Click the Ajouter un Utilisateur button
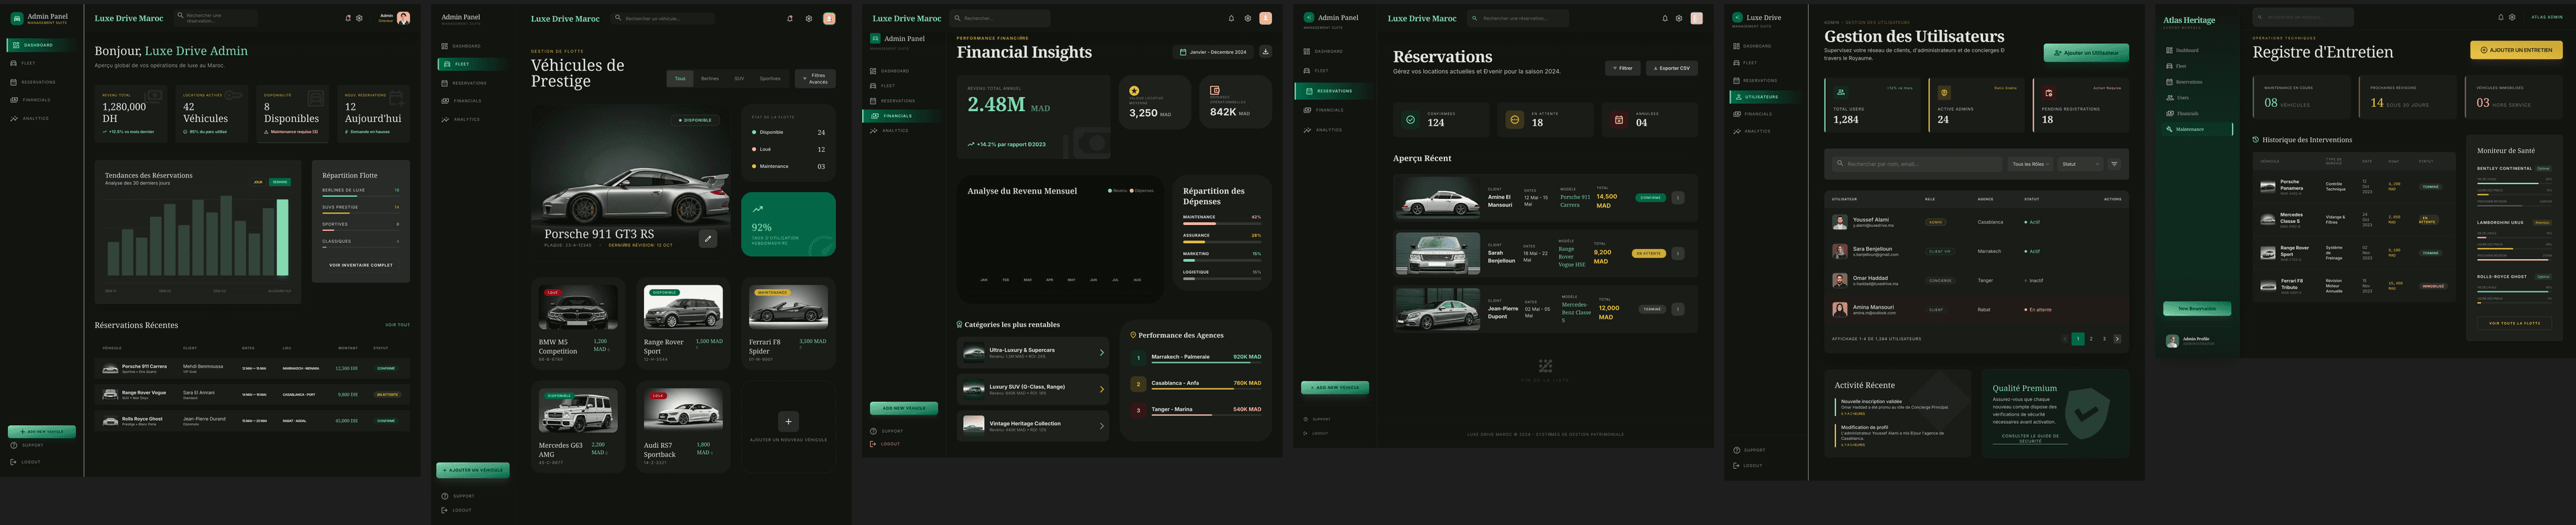Viewport: 2576px width, 525px height. point(2086,53)
